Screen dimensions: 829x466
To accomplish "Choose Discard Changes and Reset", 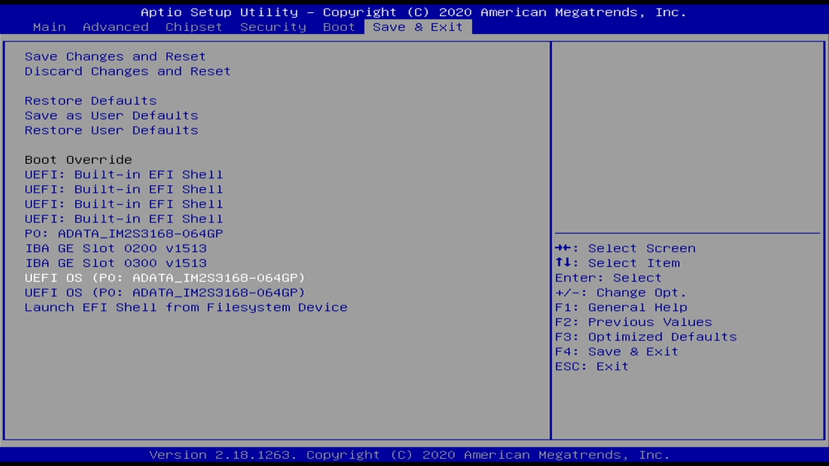I will [x=127, y=71].
